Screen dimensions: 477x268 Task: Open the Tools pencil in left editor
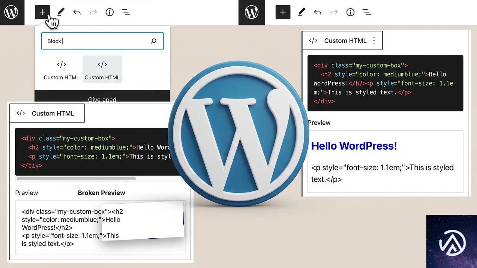[x=61, y=12]
